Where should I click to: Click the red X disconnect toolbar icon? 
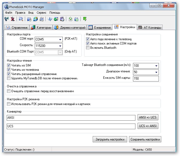click(x=13, y=19)
